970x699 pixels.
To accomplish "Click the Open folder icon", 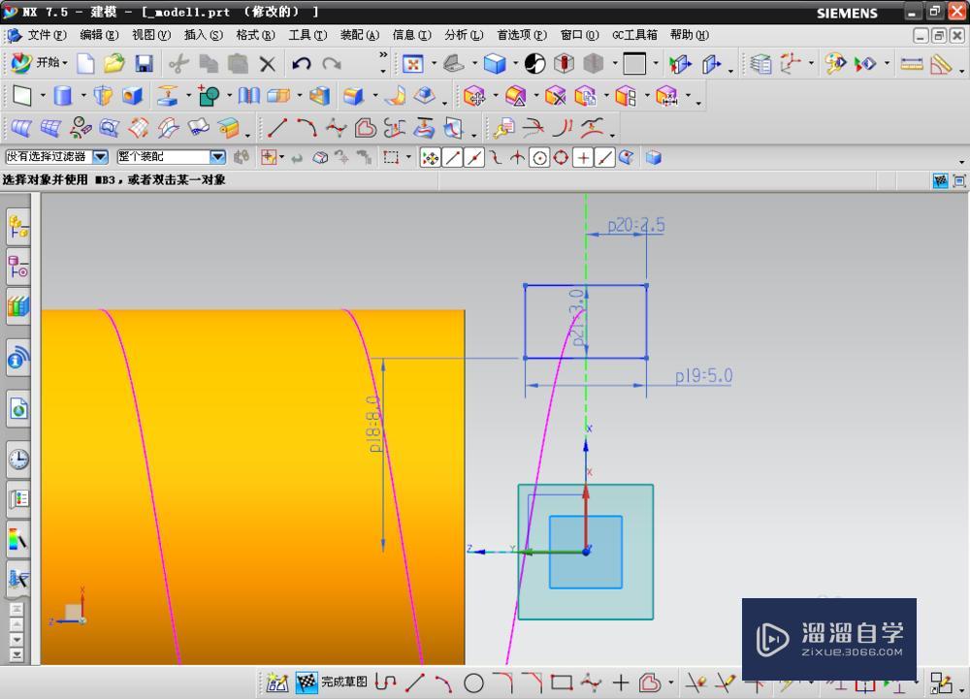I will [x=114, y=63].
